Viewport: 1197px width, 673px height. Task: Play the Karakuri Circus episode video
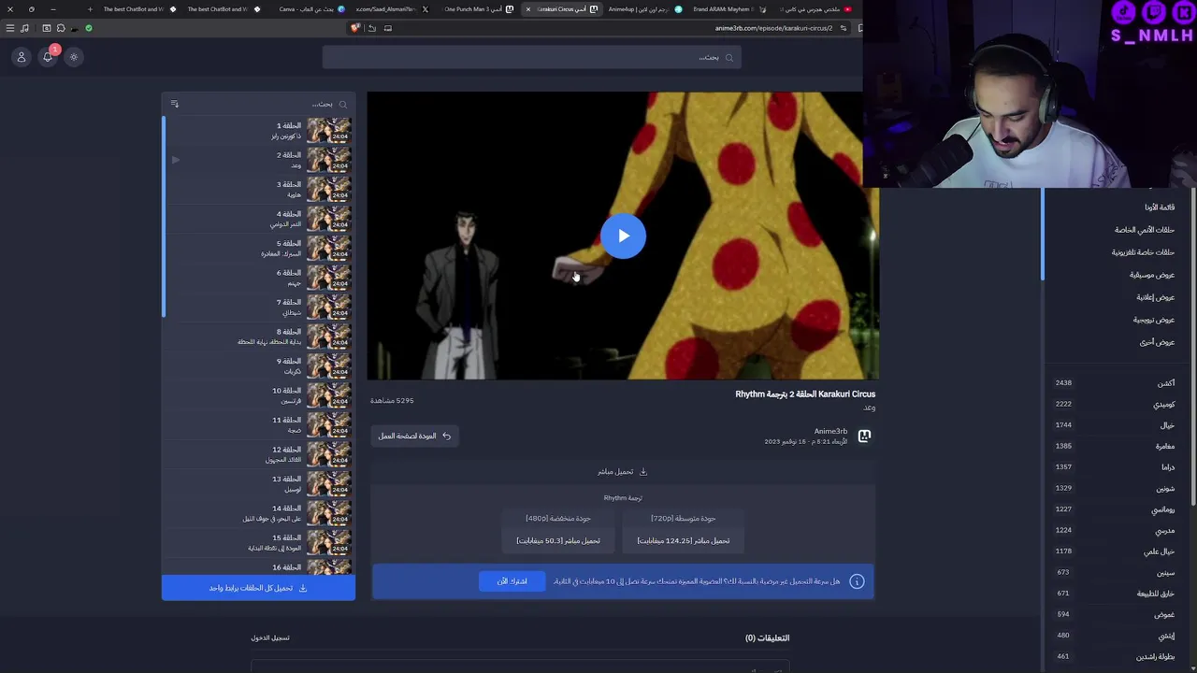(x=623, y=236)
